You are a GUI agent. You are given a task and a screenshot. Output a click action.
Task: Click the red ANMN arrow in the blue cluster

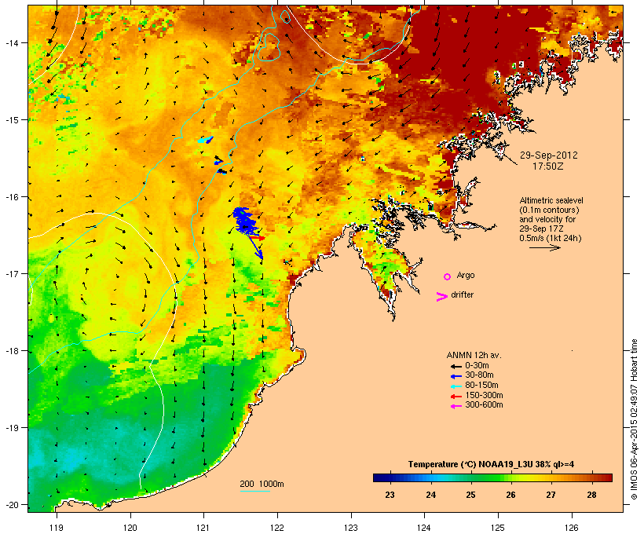(258, 237)
